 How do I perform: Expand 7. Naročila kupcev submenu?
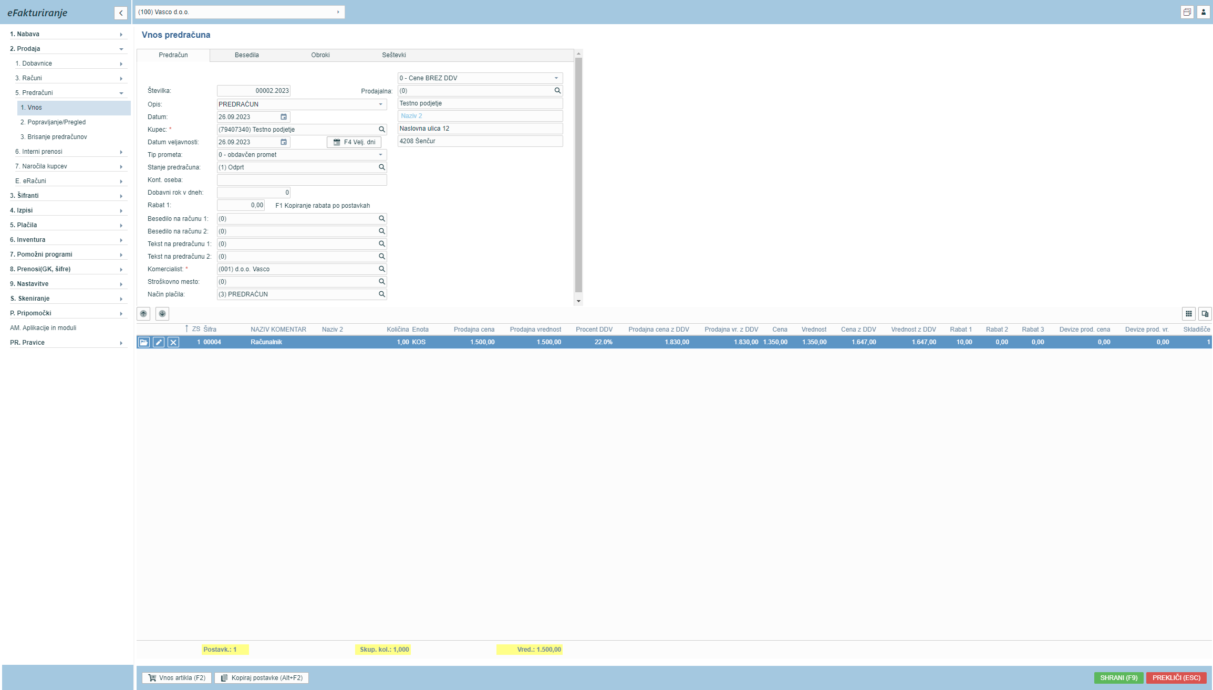coord(70,166)
